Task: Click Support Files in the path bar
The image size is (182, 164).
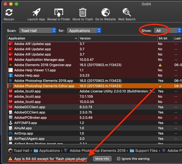Action: coord(144,151)
